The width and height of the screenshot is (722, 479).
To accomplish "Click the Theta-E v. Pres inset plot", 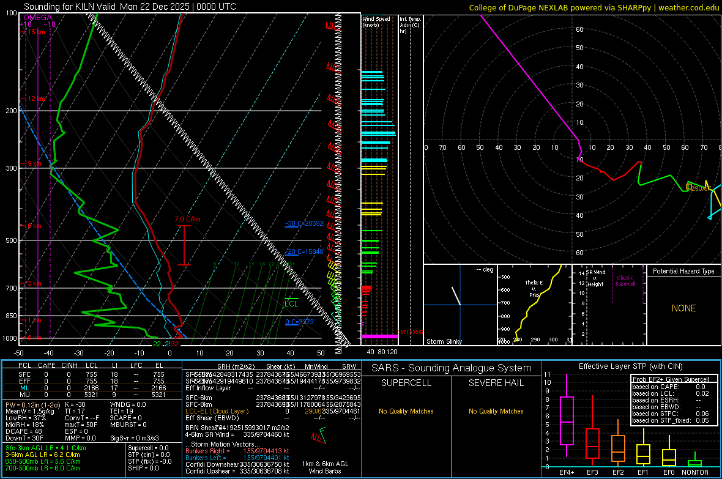I will 534,304.
